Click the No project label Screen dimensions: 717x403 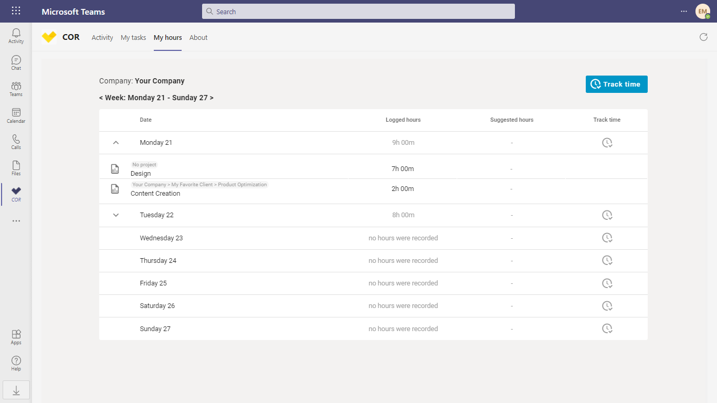pyautogui.click(x=144, y=165)
